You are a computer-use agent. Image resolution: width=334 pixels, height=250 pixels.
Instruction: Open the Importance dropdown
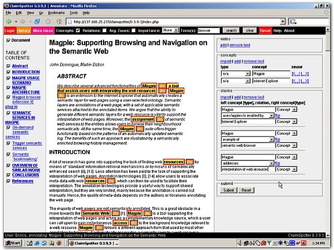[x=170, y=30]
